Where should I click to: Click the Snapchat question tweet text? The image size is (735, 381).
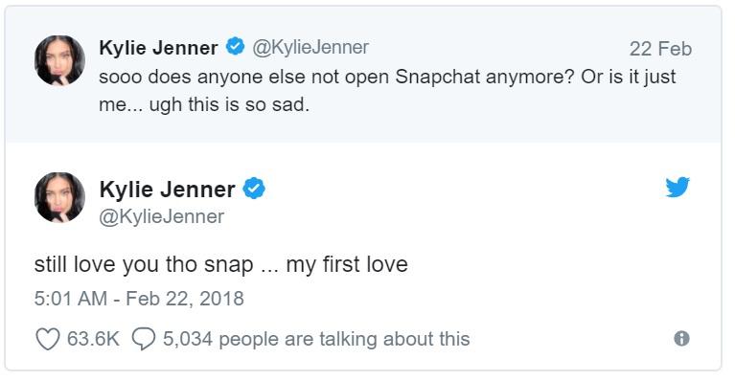(387, 90)
